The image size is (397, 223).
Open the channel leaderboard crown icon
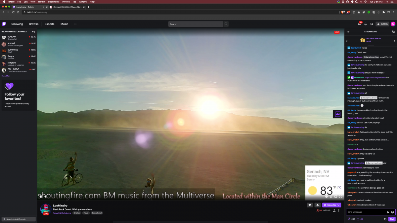338,114
